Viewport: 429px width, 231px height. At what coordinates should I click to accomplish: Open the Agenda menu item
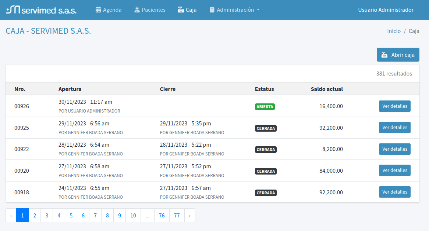tap(112, 10)
